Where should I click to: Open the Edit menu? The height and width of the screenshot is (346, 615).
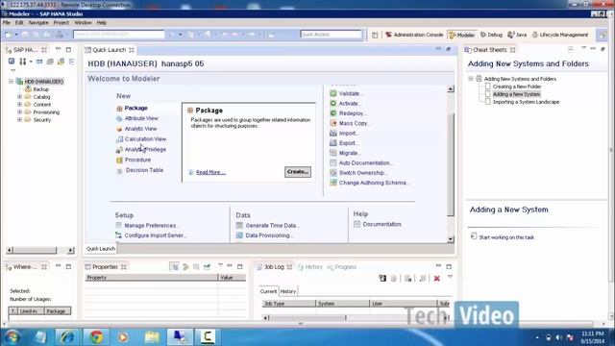pos(19,23)
